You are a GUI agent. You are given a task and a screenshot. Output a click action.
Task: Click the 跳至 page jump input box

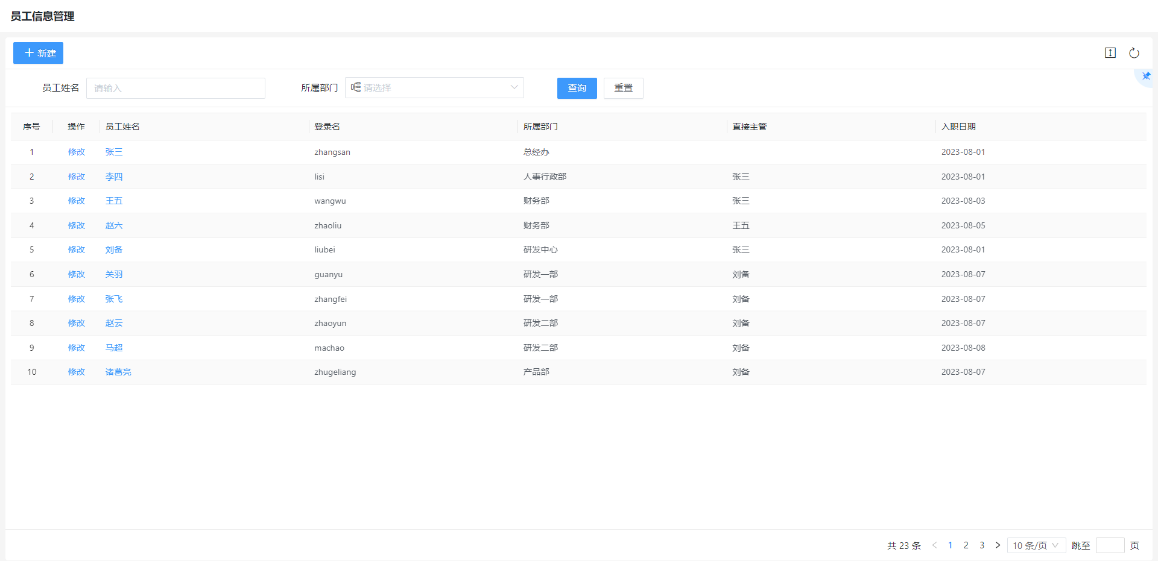pos(1110,545)
